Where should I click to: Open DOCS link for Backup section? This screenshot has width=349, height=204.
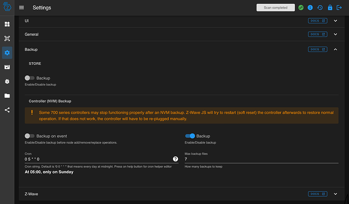[318, 50]
